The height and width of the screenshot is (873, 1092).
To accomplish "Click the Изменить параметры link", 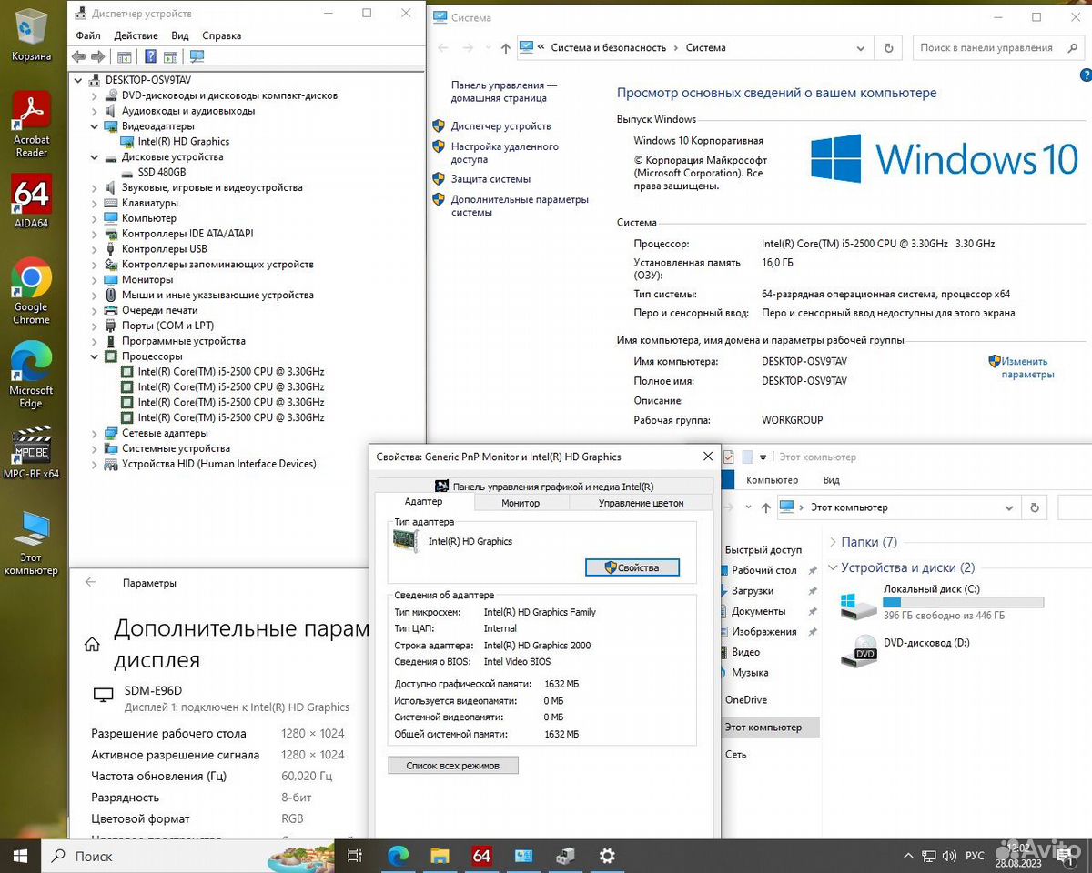I will pos(1027,367).
